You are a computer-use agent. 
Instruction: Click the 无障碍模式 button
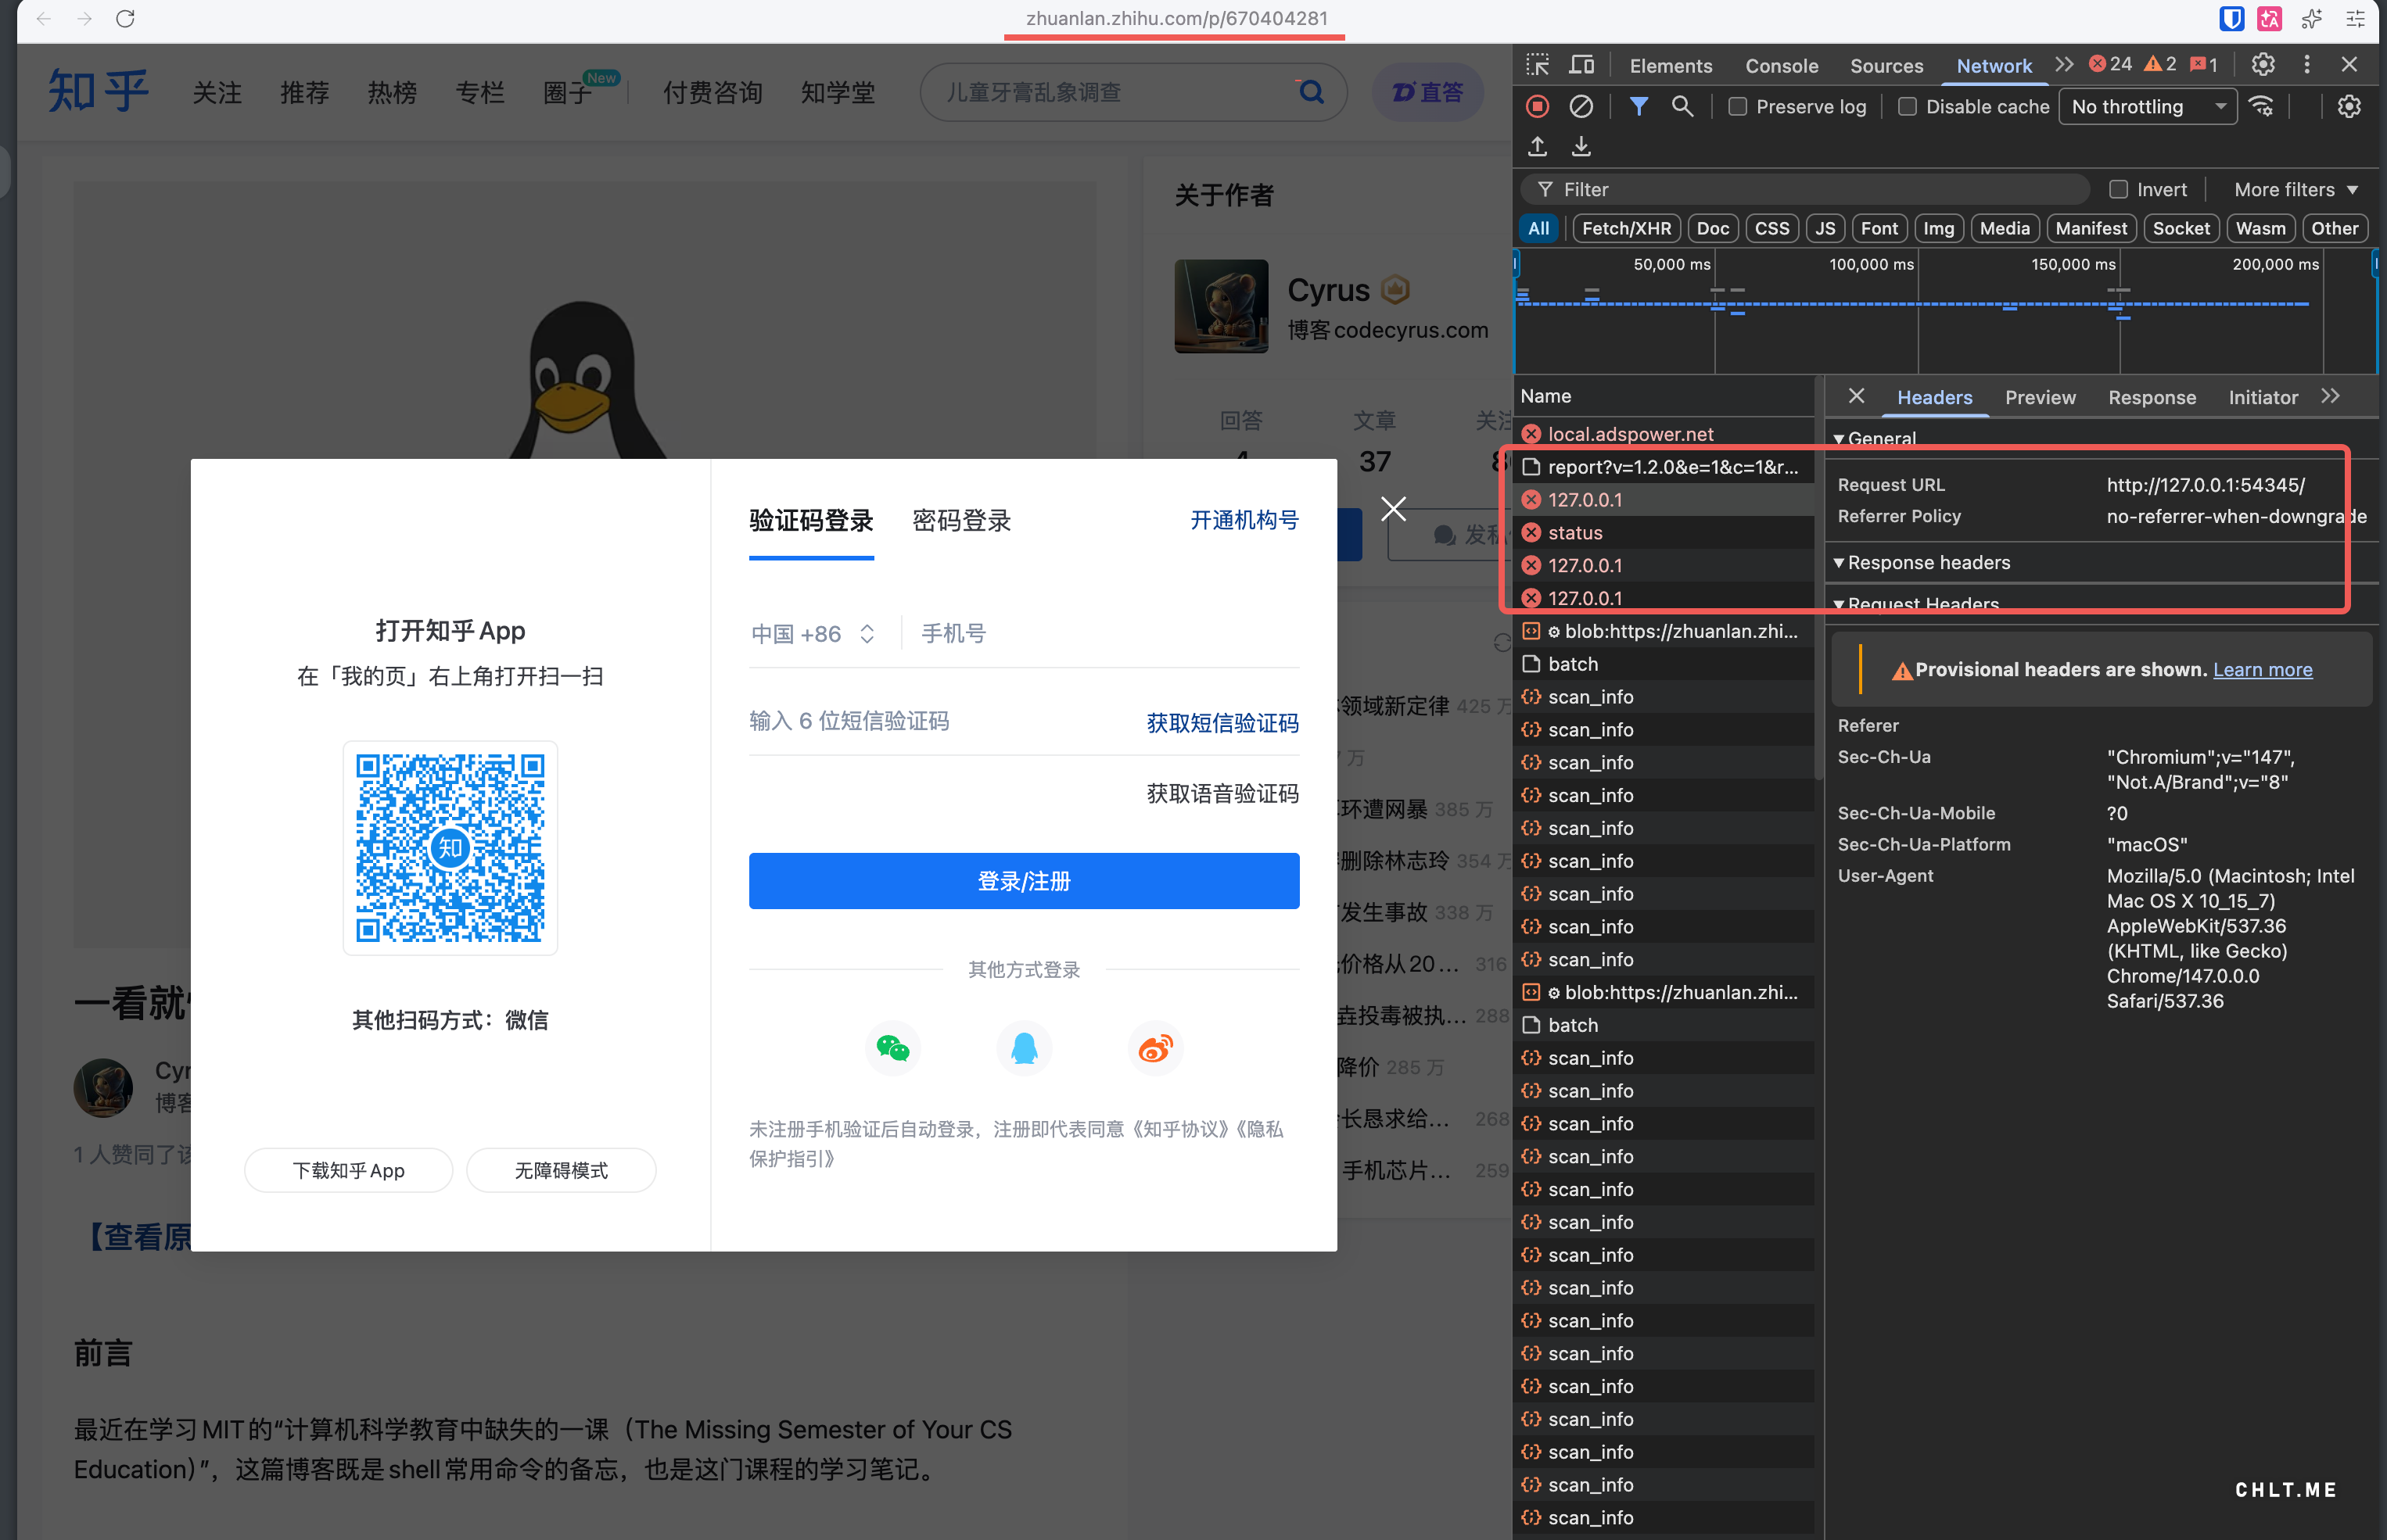pyautogui.click(x=562, y=1170)
